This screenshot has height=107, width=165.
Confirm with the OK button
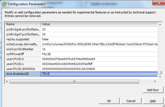(109, 101)
